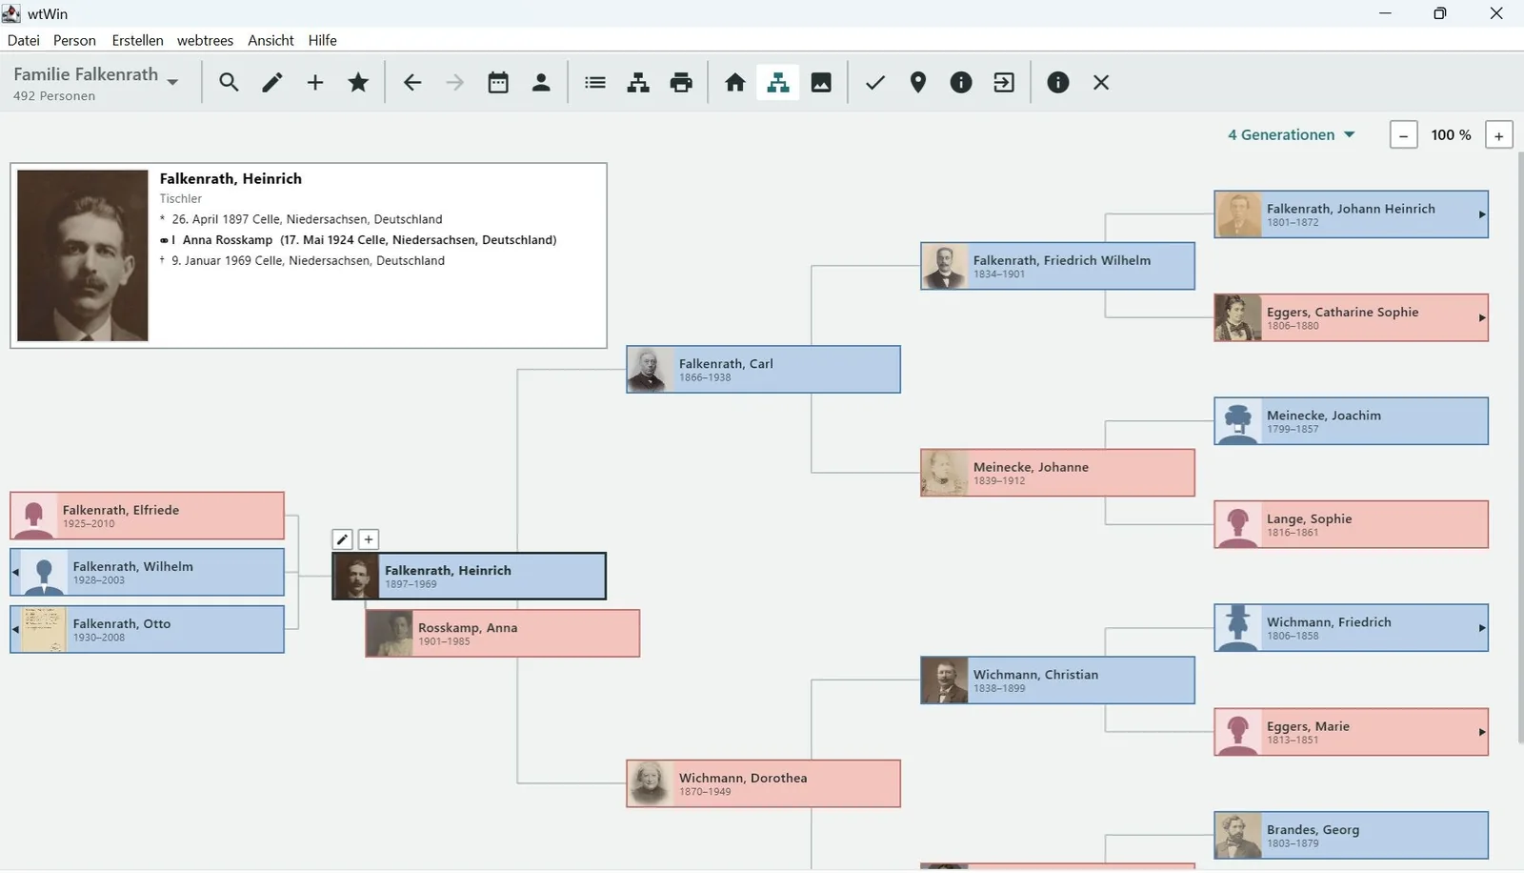Screen dimensions: 1524x873
Task: Click the info circle next to pin
Action: point(961,83)
